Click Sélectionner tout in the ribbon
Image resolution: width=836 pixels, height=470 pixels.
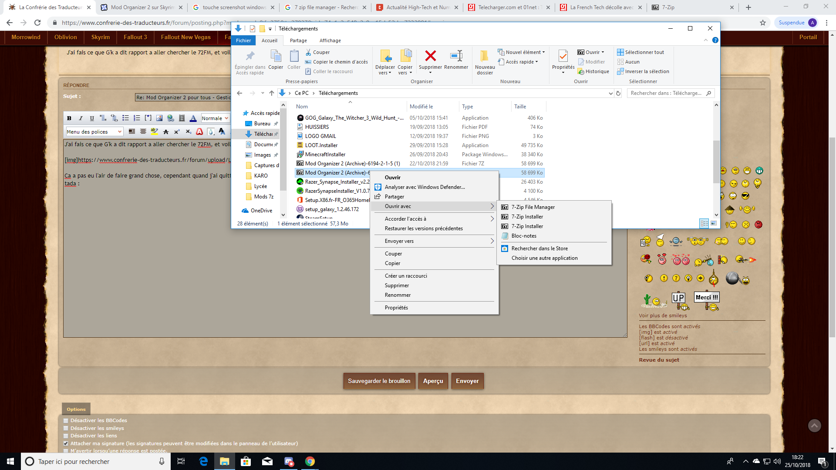click(x=640, y=52)
